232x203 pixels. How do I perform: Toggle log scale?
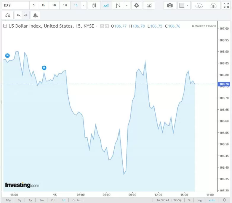(x=199, y=200)
